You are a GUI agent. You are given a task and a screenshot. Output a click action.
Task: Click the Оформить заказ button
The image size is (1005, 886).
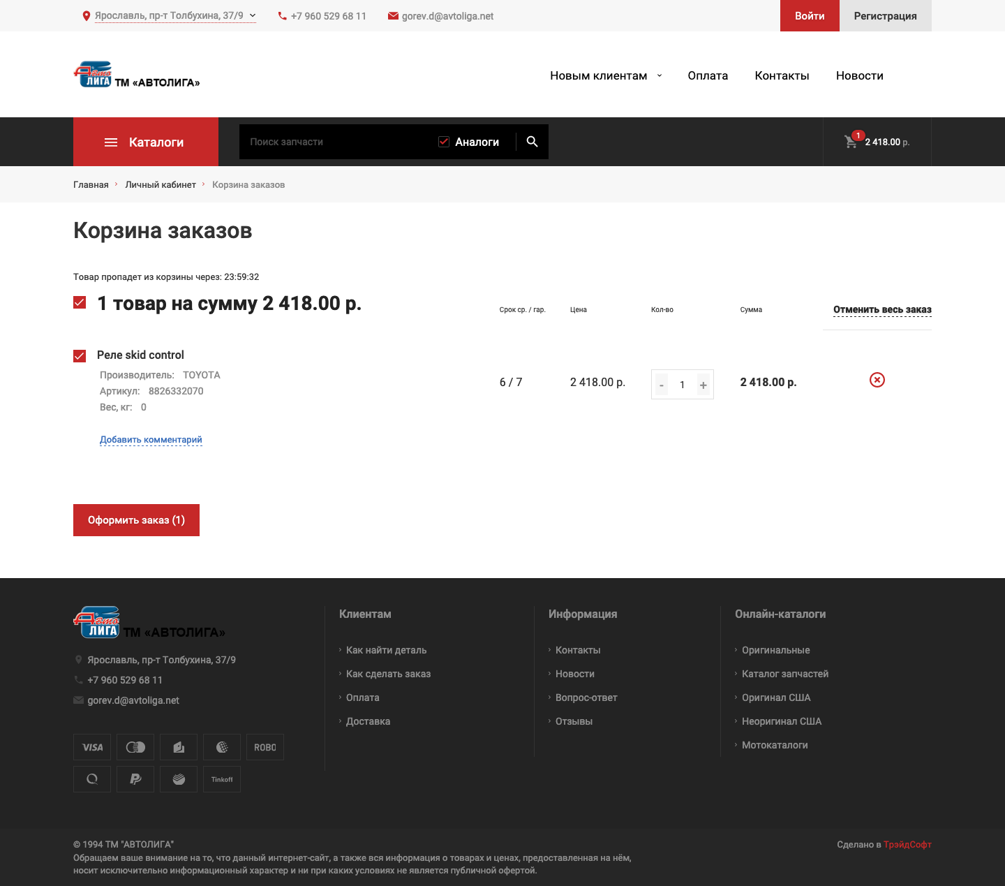136,519
